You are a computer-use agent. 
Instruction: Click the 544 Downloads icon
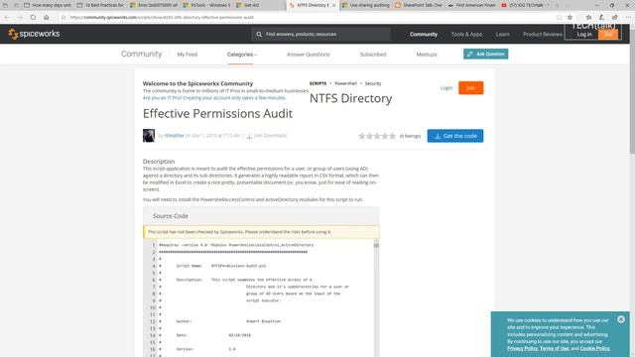(x=249, y=136)
